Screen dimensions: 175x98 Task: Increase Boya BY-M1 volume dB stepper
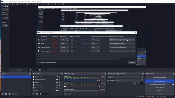[x=68, y=39]
